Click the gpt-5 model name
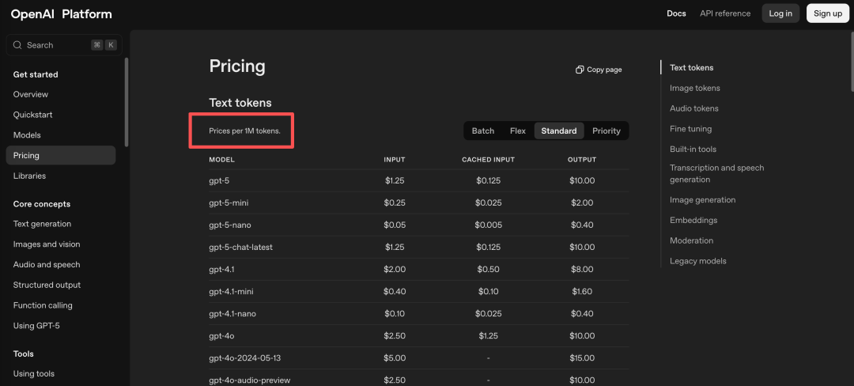Screen dimensions: 854x386 [x=218, y=180]
